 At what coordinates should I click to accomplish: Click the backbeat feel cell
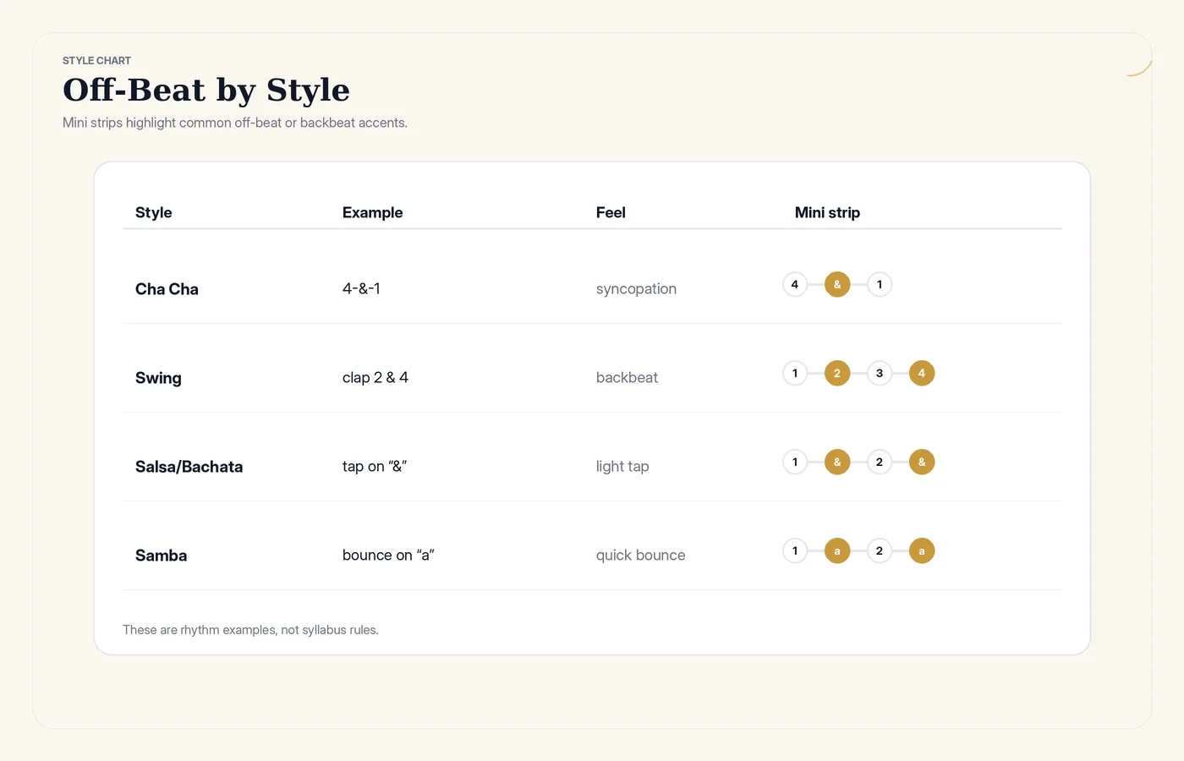tap(627, 378)
